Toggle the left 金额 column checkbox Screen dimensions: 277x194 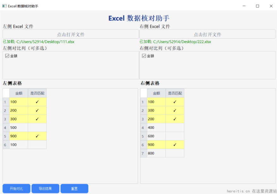pyautogui.click(x=7, y=56)
